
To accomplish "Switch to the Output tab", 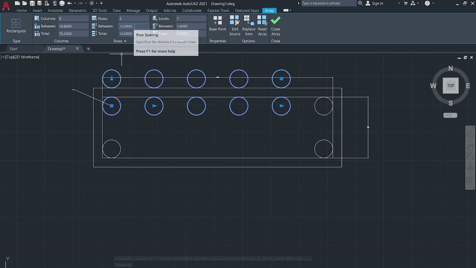I will 152,10.
